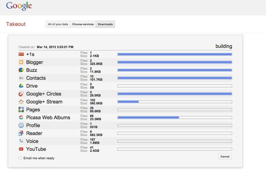The height and width of the screenshot is (177, 266).
Task: Go to the Takeout heading link
Action: (16, 24)
